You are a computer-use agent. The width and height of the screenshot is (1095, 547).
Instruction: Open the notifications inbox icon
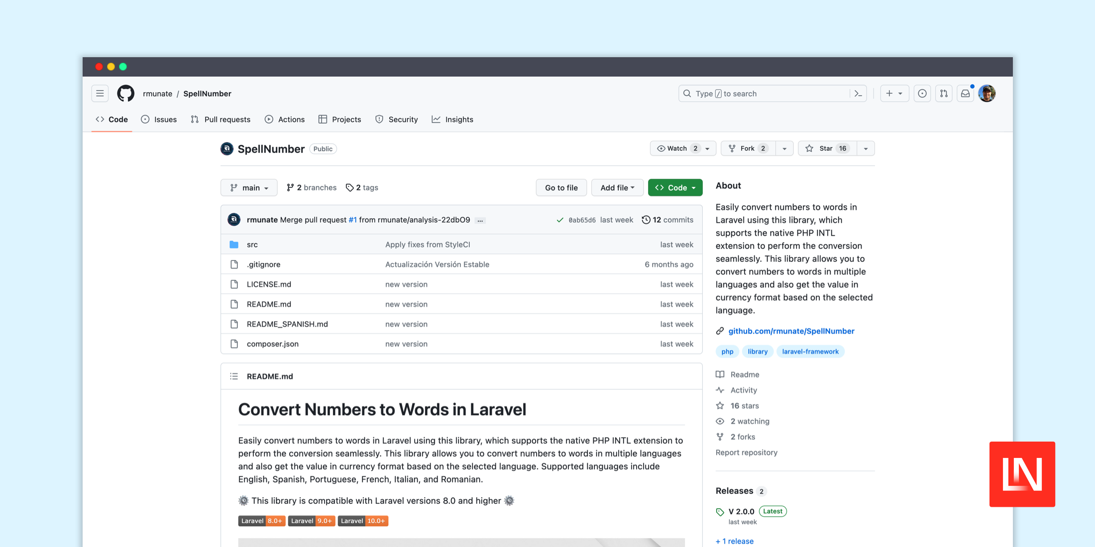point(965,93)
